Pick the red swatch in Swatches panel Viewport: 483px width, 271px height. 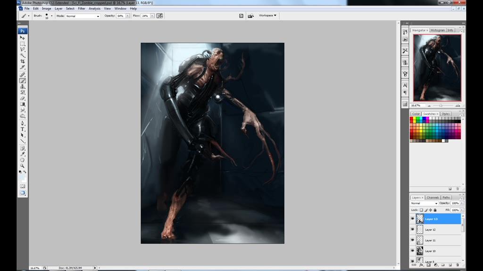click(x=411, y=119)
